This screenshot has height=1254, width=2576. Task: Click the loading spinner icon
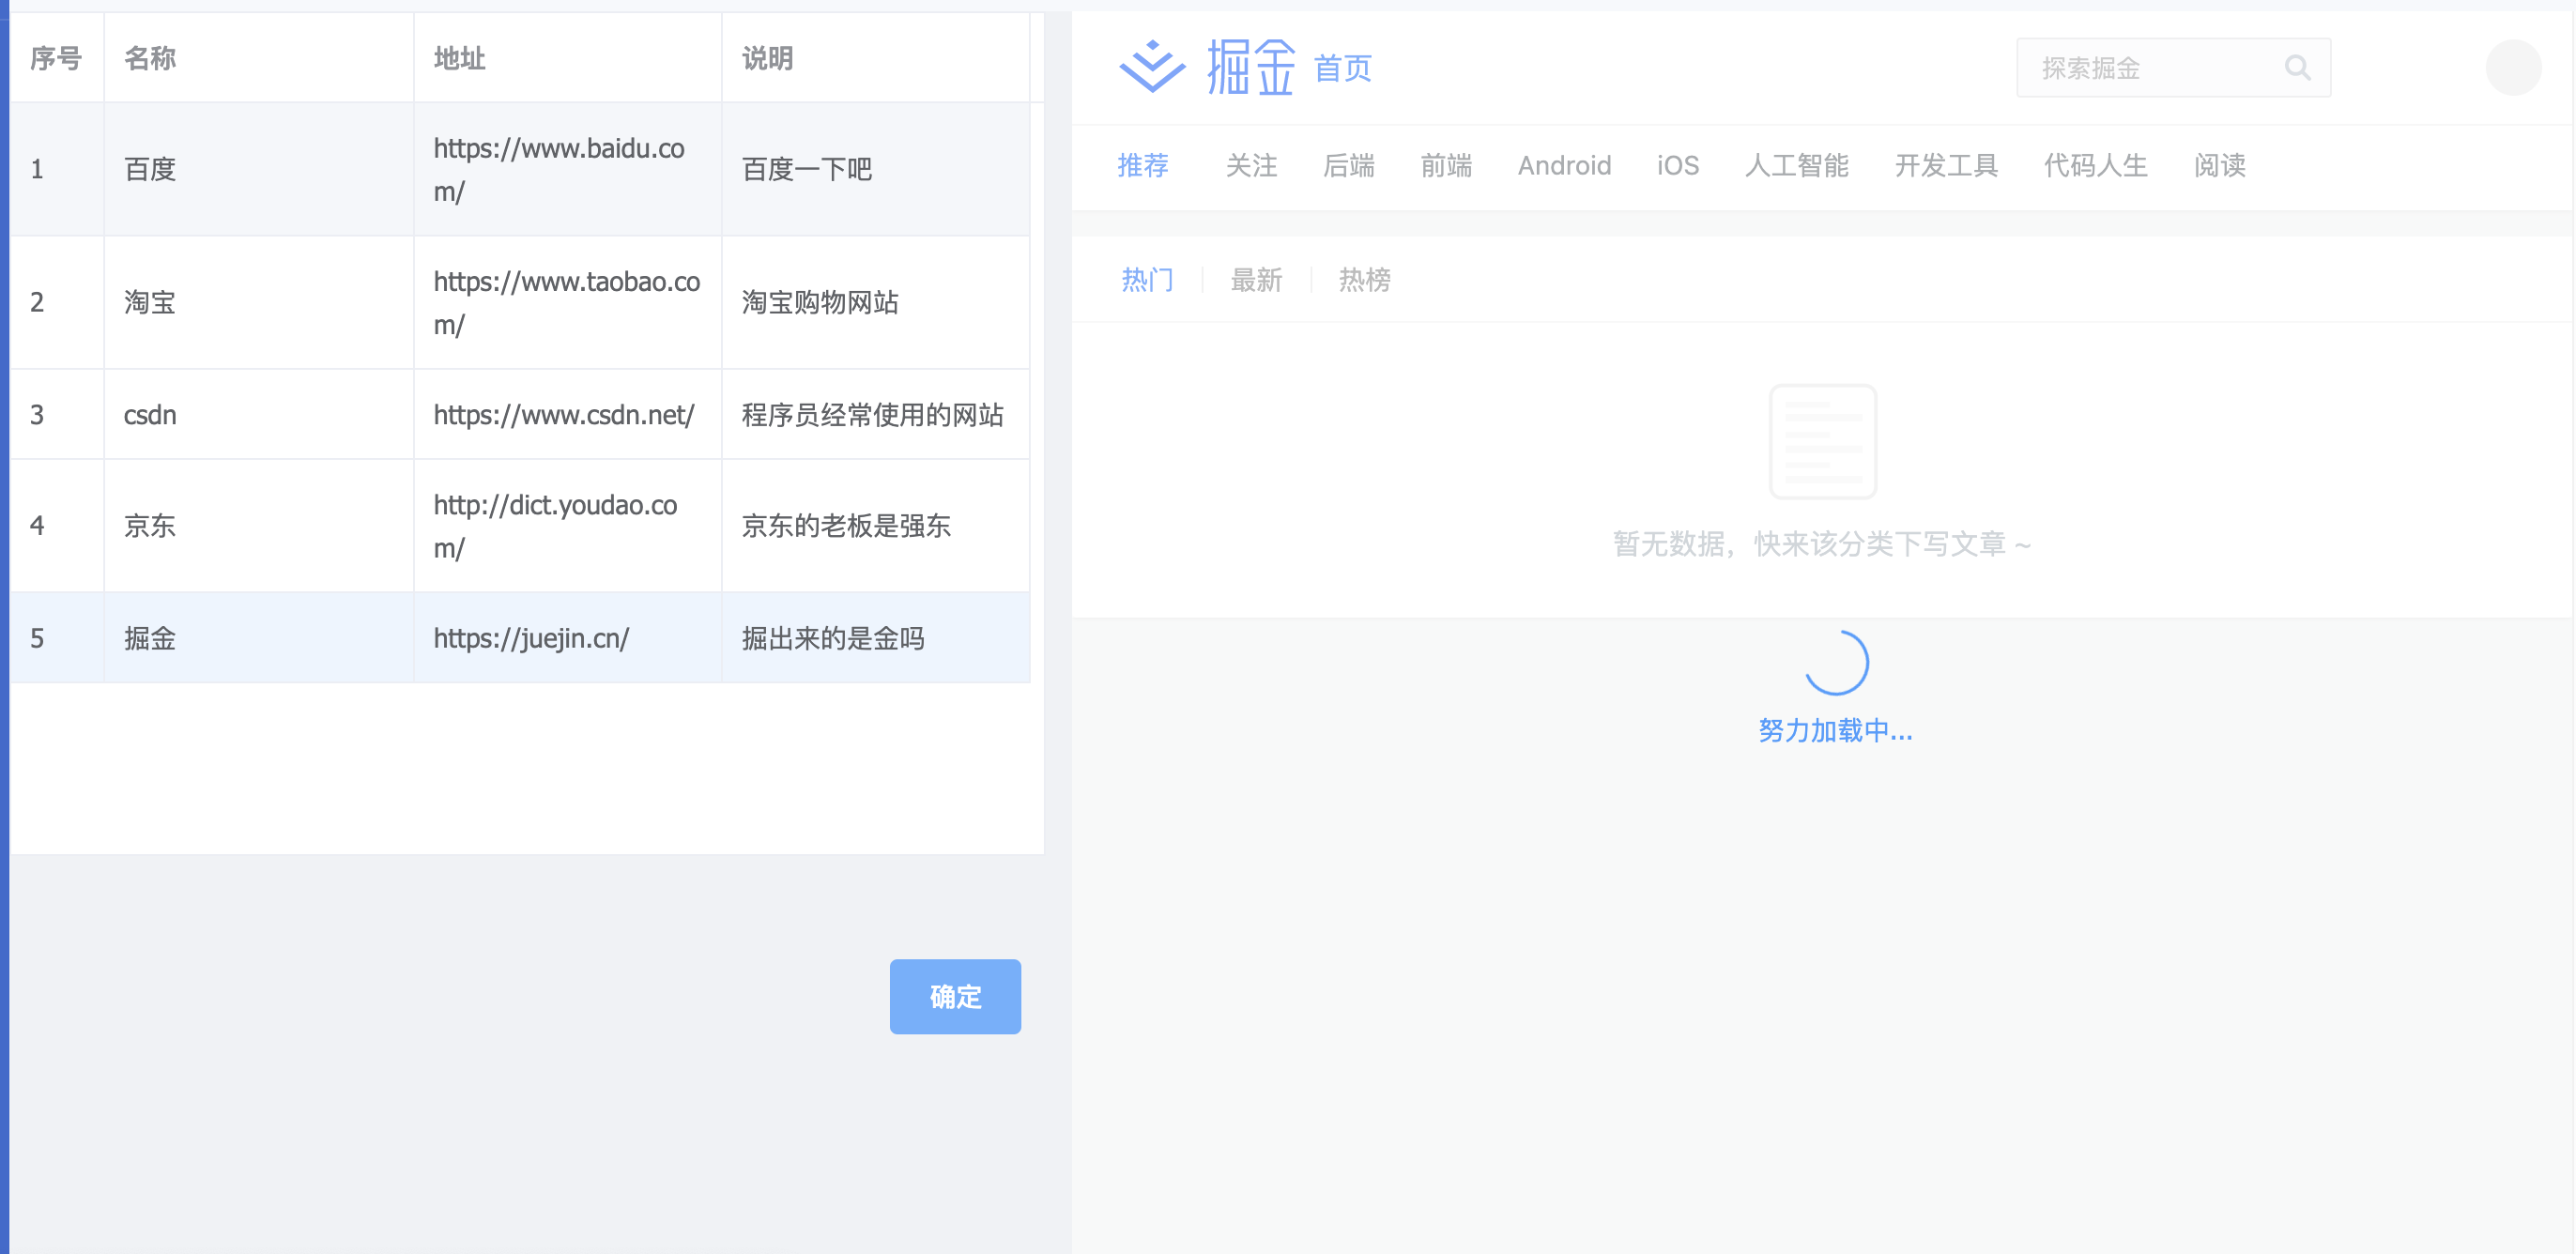click(1836, 663)
